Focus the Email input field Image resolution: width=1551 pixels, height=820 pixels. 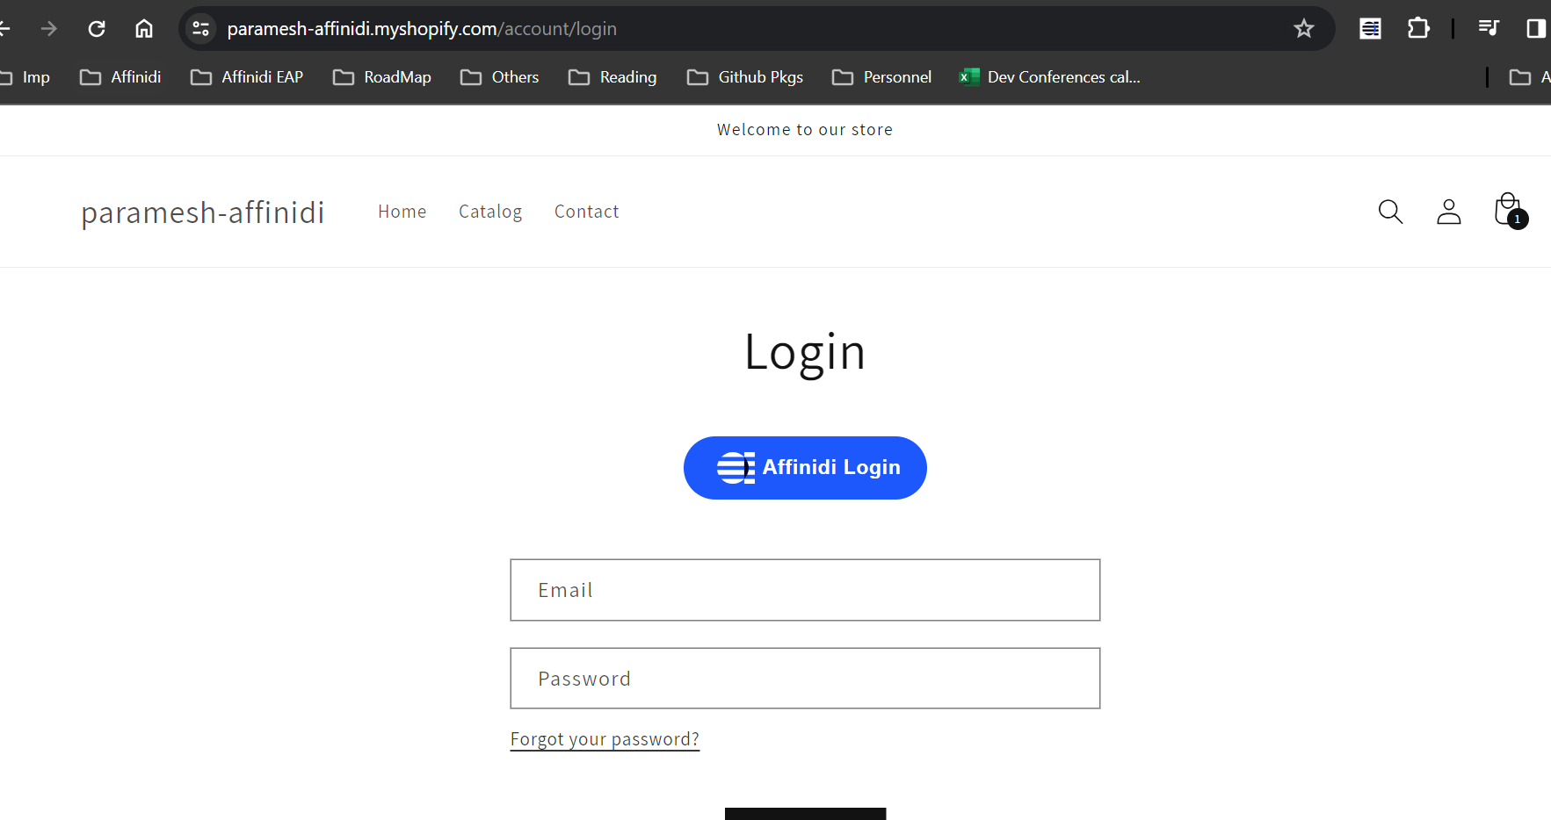pyautogui.click(x=805, y=590)
